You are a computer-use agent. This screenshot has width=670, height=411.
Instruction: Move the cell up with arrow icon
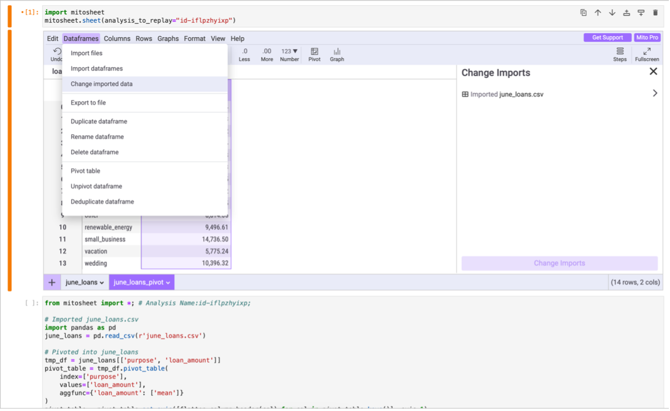[x=597, y=13]
